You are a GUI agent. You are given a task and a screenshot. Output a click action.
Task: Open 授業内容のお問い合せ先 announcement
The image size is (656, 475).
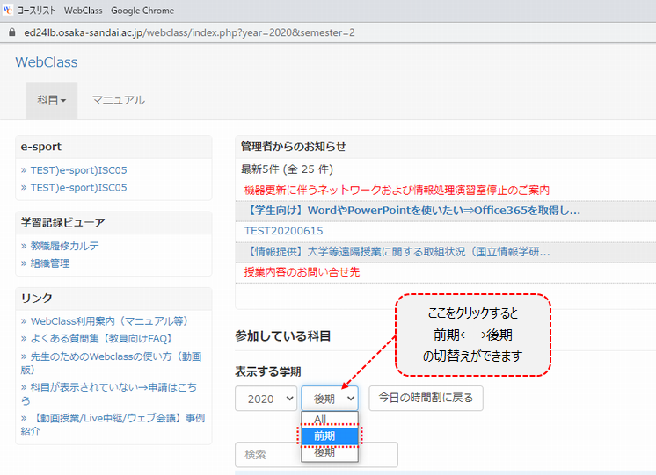pos(302,272)
